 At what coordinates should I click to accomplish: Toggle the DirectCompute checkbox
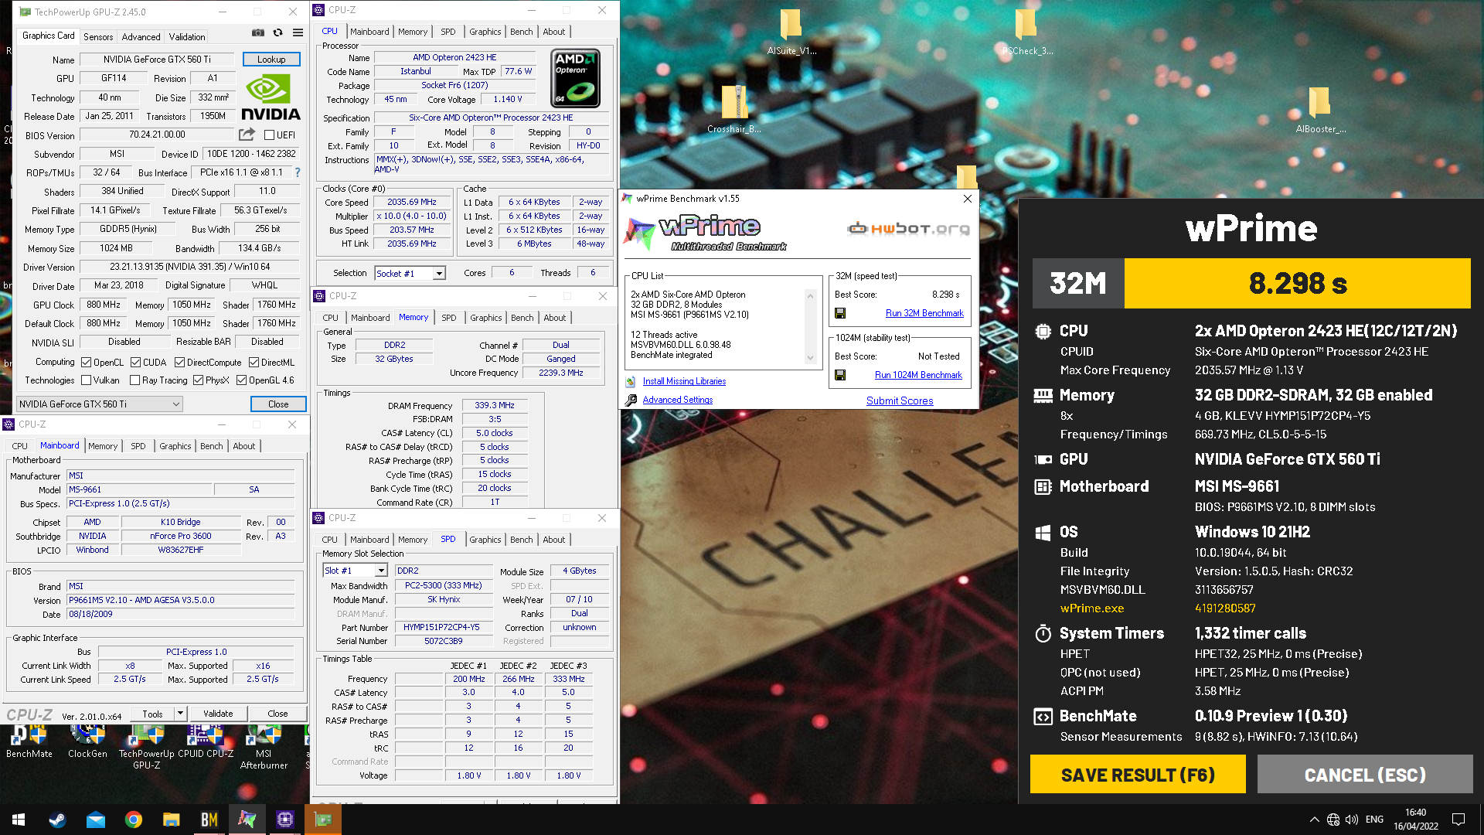pyautogui.click(x=179, y=362)
